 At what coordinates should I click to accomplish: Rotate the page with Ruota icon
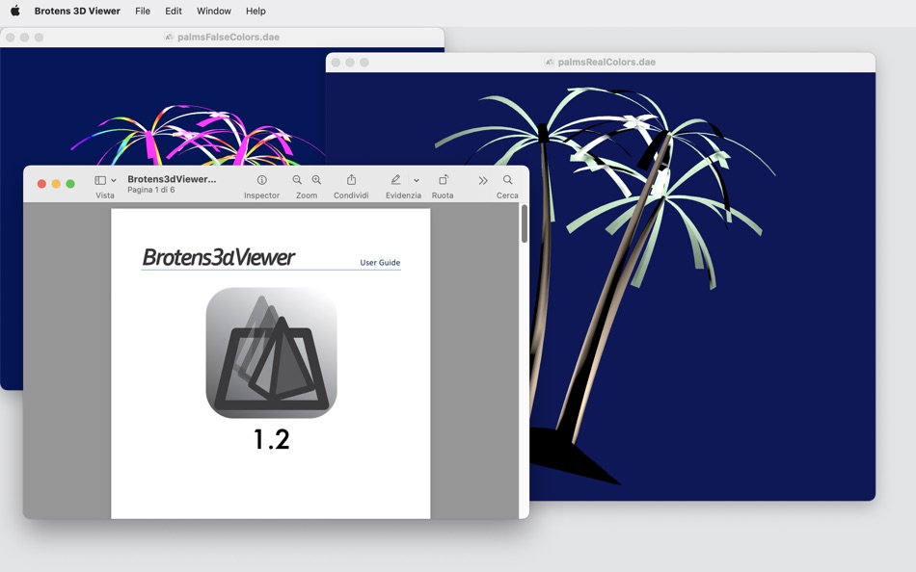click(x=444, y=180)
